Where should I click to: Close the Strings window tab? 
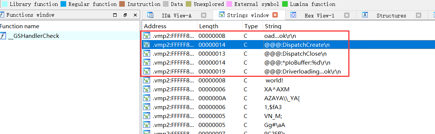coord(275,15)
